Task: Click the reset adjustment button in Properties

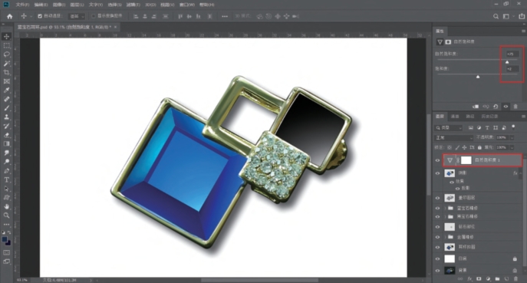Action: 496,107
